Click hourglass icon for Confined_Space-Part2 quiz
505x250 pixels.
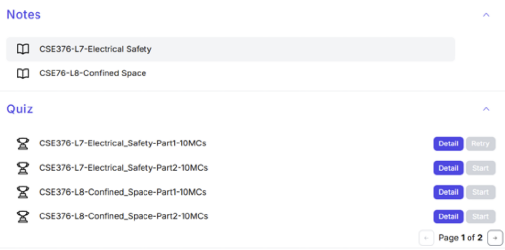[x=23, y=216]
